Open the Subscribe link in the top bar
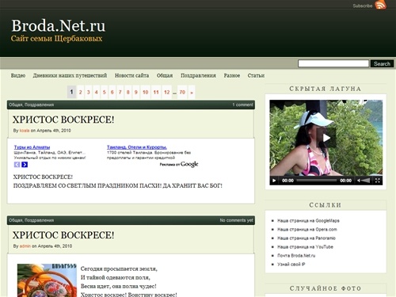 pyautogui.click(x=363, y=6)
